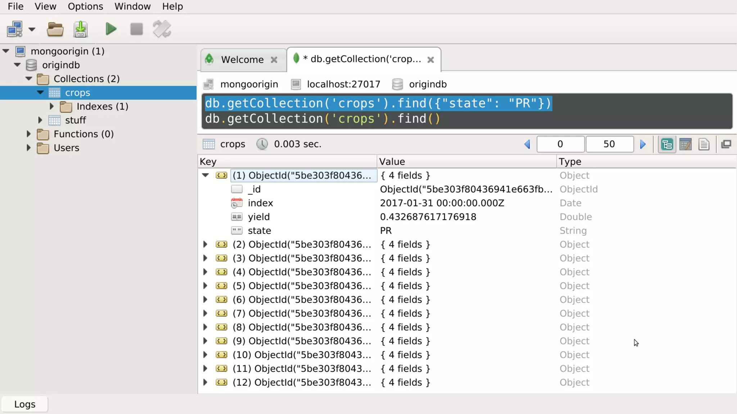The image size is (737, 414).
Task: Switch to the Welcome tab
Action: [x=242, y=60]
